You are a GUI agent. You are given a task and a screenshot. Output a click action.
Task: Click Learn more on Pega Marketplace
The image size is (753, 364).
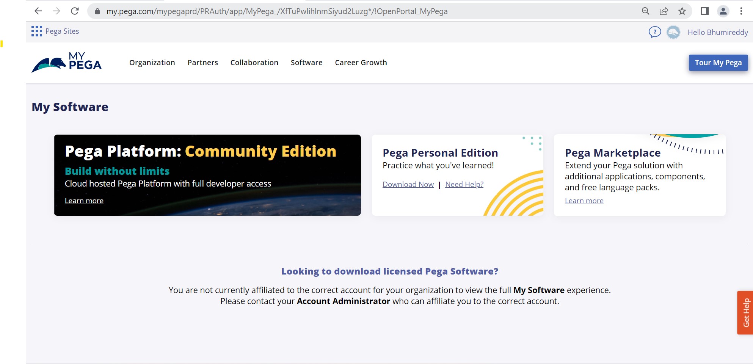[584, 201]
